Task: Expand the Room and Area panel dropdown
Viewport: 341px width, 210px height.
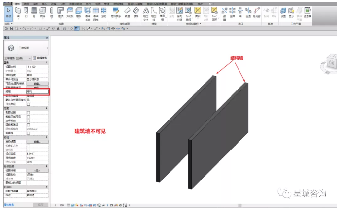Action: (194, 24)
